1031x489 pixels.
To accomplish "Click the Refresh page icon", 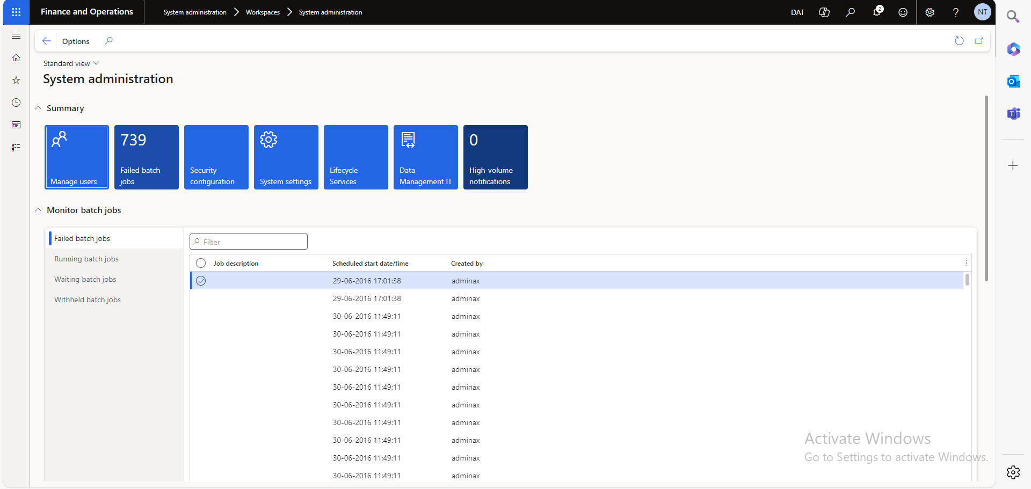I will [959, 41].
